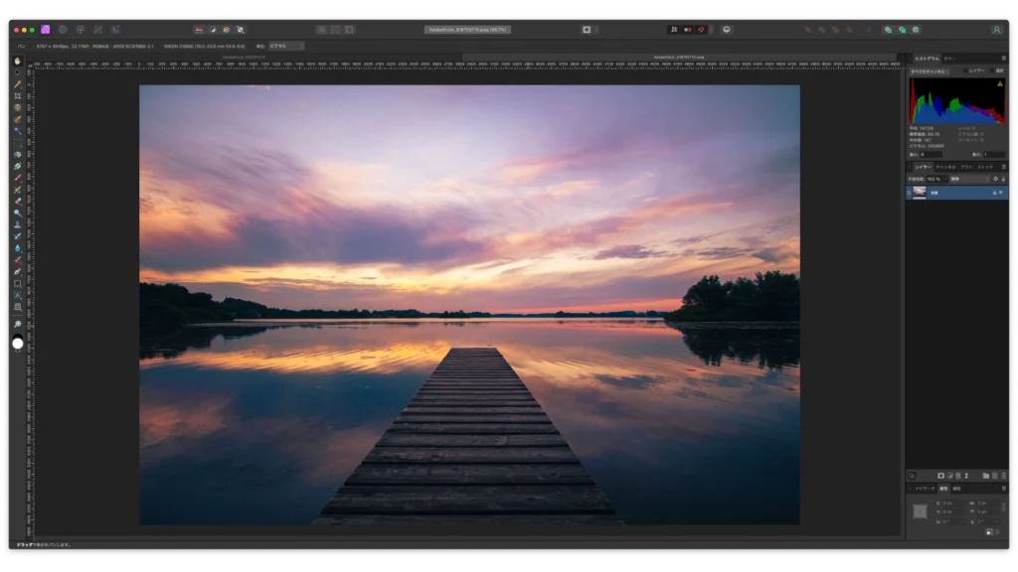
Task: Click the histogram warning triangle icon
Action: pyautogui.click(x=999, y=83)
